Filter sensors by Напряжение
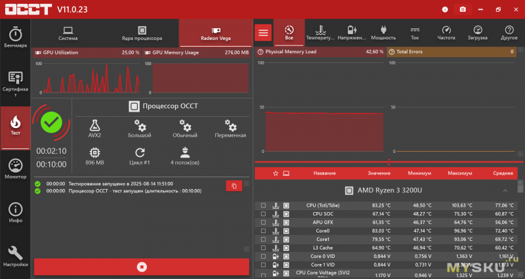525x279 pixels. (352, 33)
